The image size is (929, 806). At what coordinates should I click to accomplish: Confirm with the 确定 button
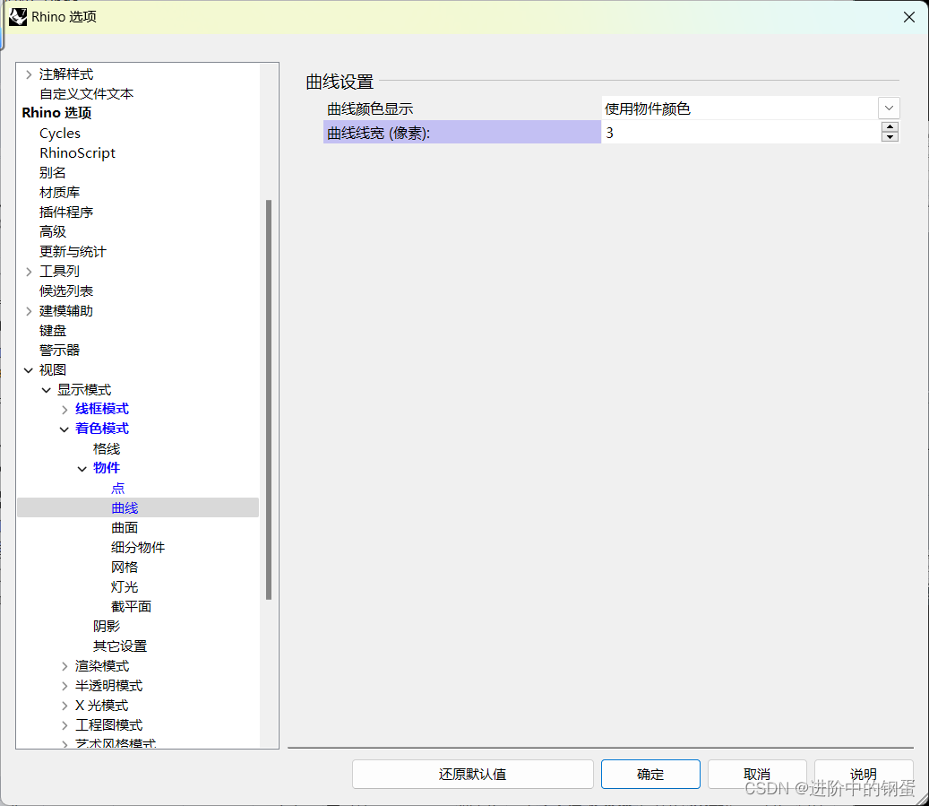coord(650,774)
